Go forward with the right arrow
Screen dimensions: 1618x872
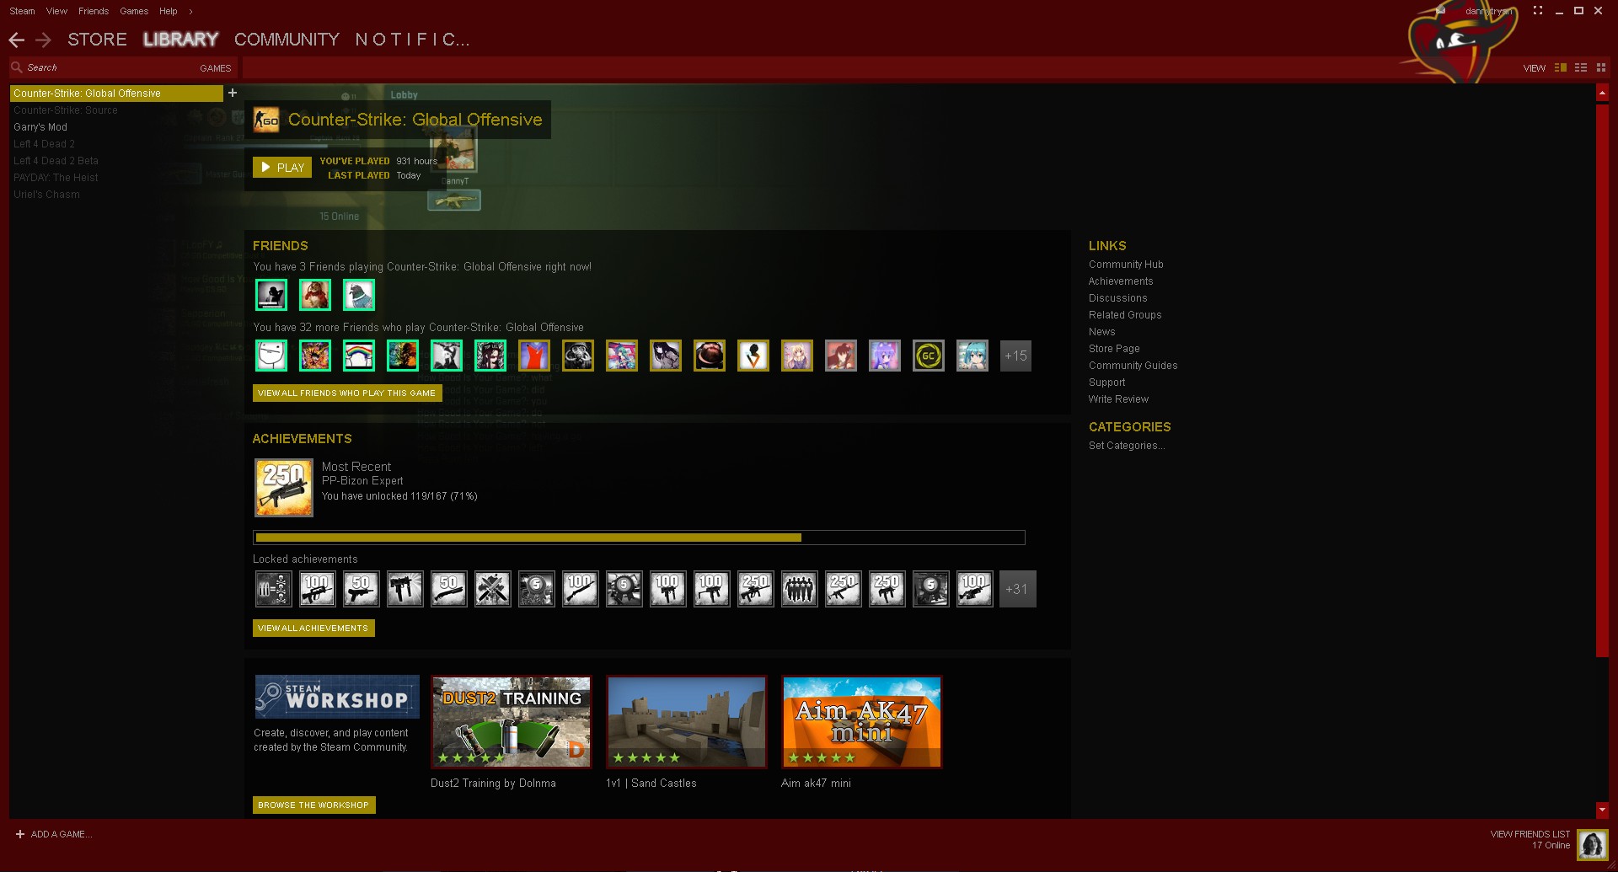tap(43, 40)
